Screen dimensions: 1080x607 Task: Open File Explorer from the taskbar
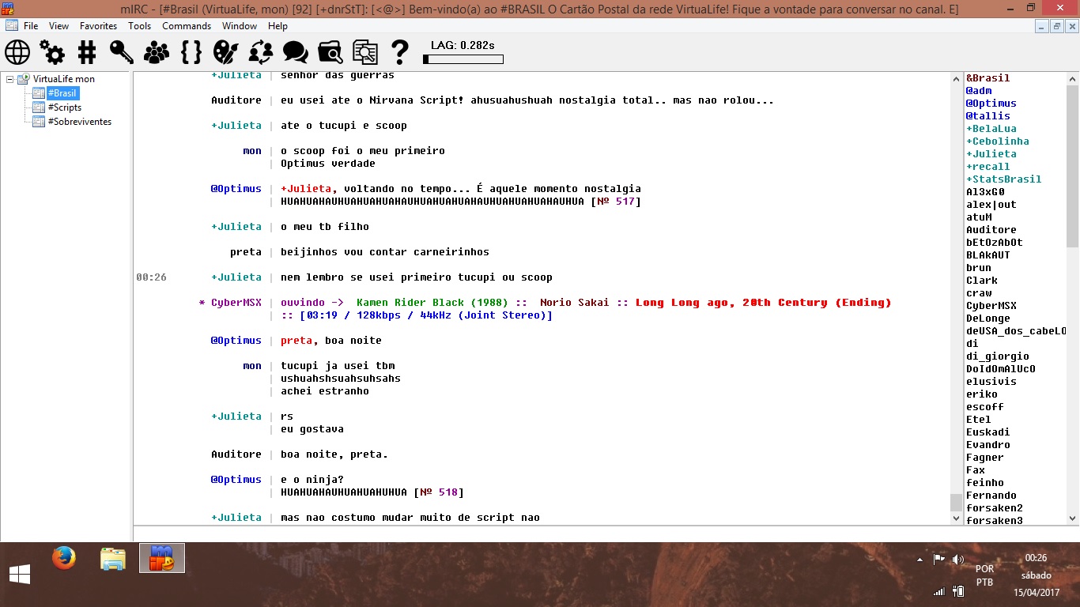[113, 558]
